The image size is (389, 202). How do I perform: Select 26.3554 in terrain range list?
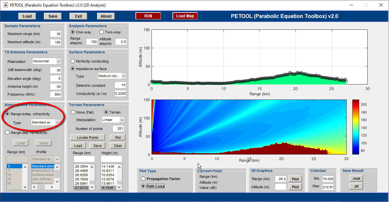82,166
